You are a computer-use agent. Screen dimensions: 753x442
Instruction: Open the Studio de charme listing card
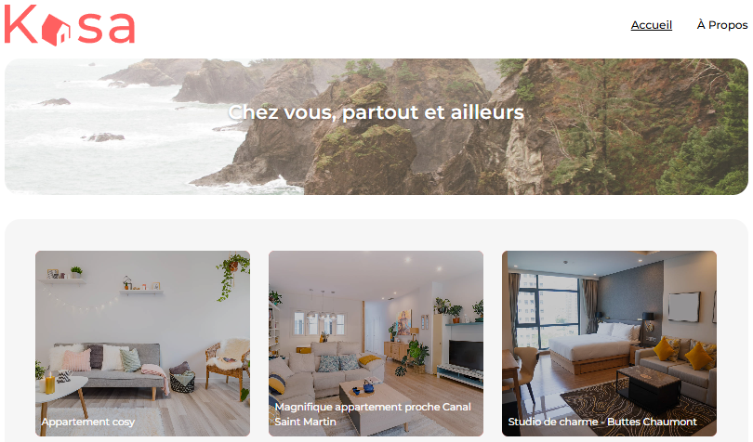(610, 344)
